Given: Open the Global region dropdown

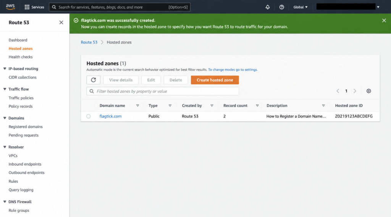Looking at the screenshot, I should 300,7.
